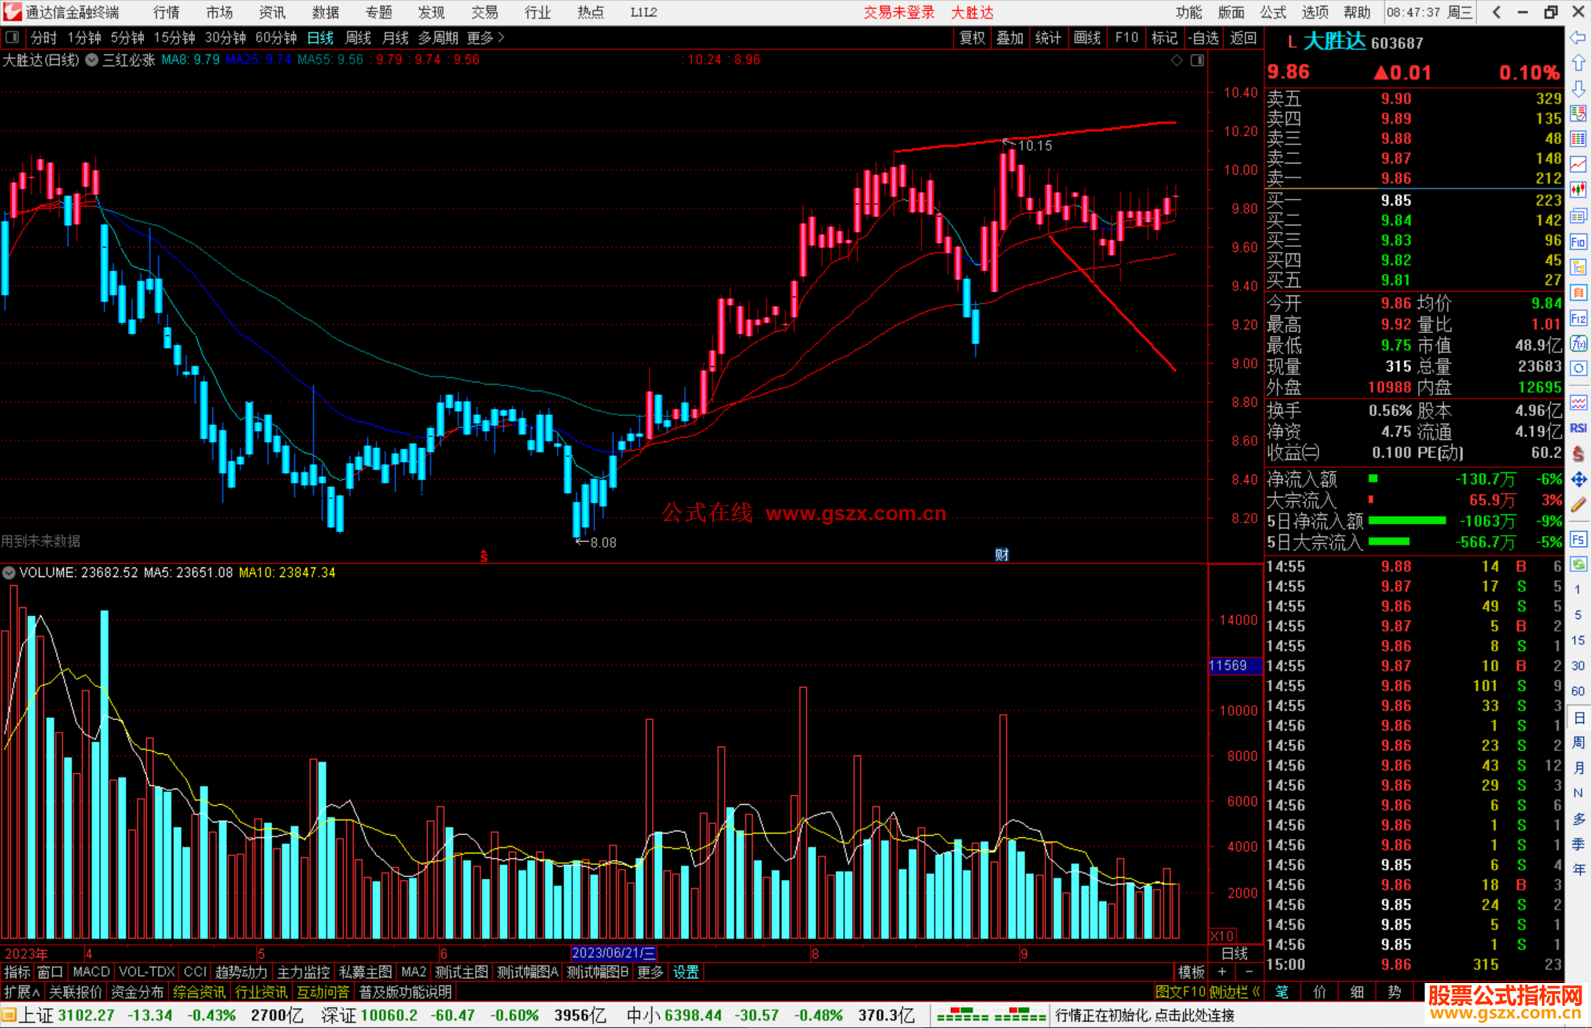Open the F12 trade sidebar icon

pos(1578,318)
